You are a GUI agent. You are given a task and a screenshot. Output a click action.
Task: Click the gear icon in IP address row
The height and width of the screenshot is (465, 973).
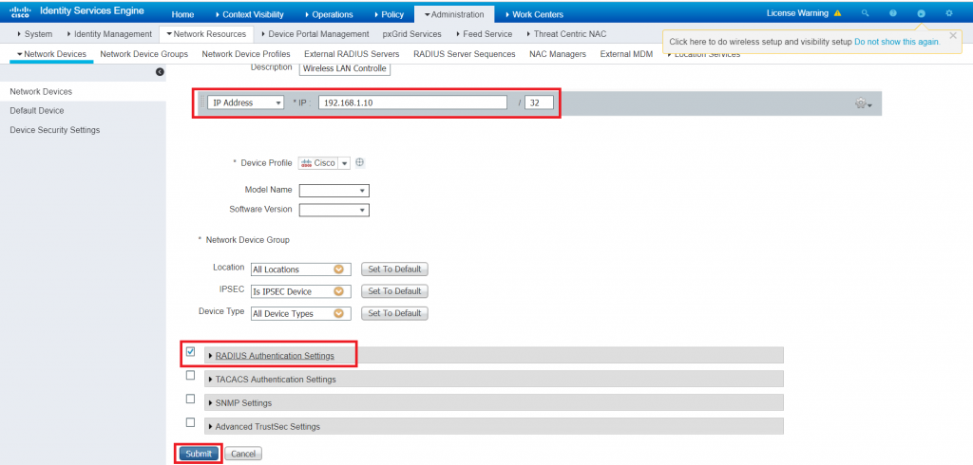click(x=862, y=103)
